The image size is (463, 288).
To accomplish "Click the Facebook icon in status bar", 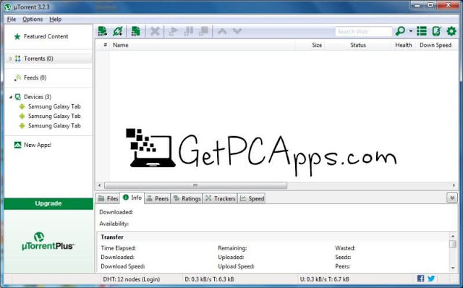I will click(x=421, y=279).
